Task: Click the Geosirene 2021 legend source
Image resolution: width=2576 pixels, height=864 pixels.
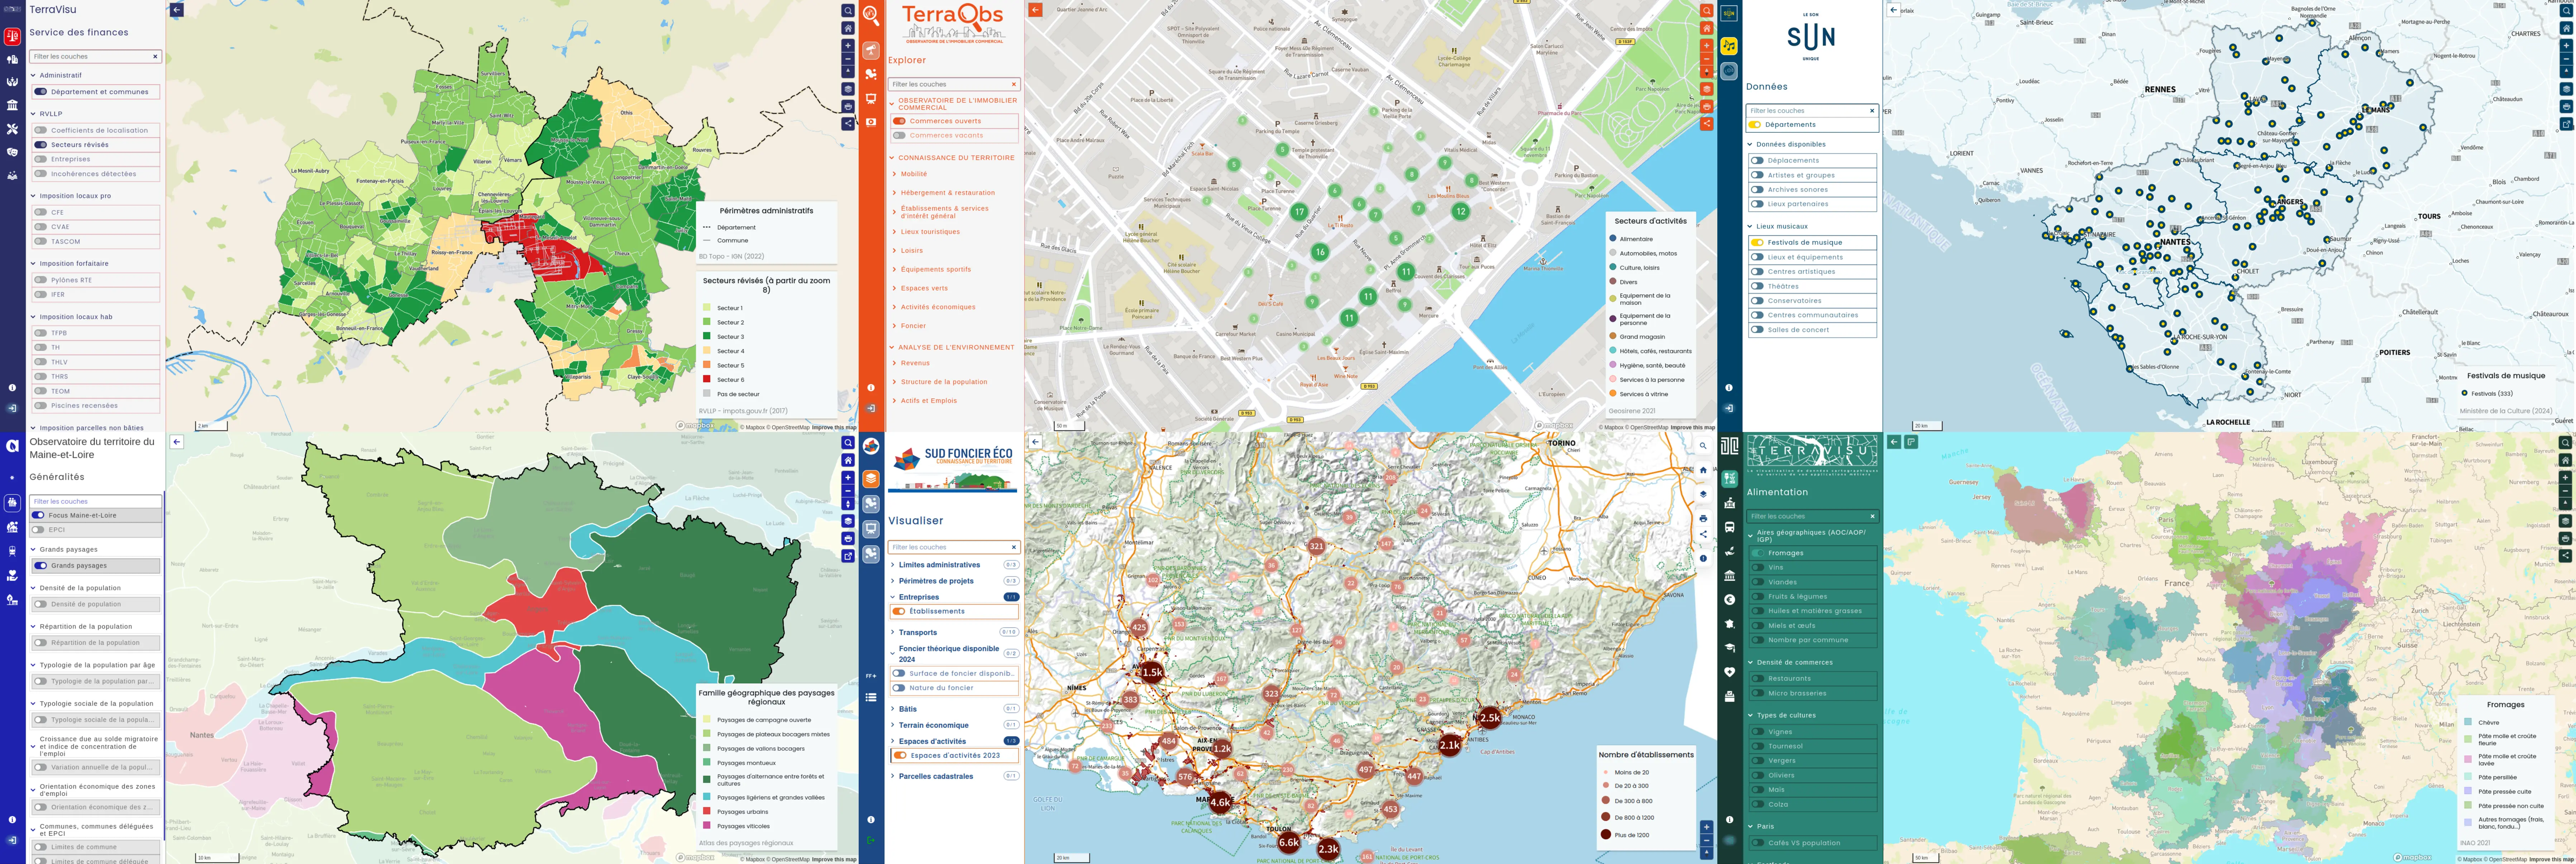Action: [1632, 410]
